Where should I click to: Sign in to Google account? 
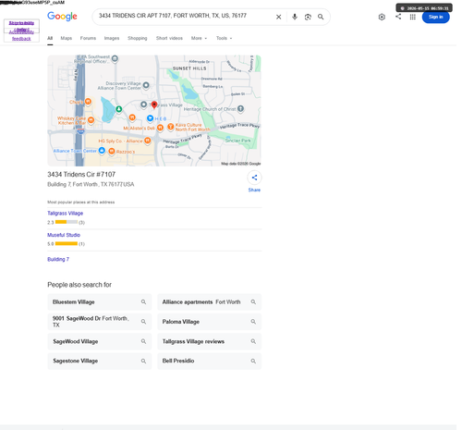(x=435, y=17)
